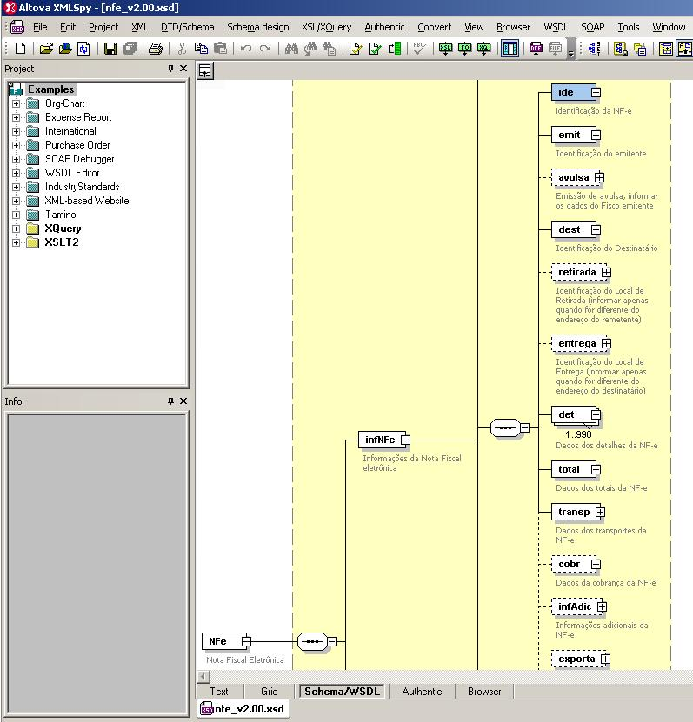Click the Open file folder icon
The height and width of the screenshot is (722, 693).
[47, 50]
